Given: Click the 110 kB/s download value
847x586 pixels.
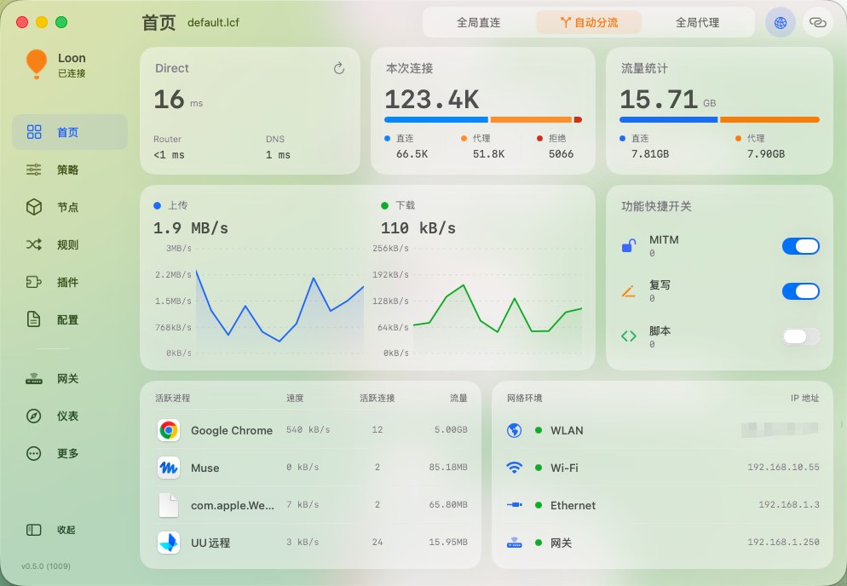Looking at the screenshot, I should (x=418, y=228).
